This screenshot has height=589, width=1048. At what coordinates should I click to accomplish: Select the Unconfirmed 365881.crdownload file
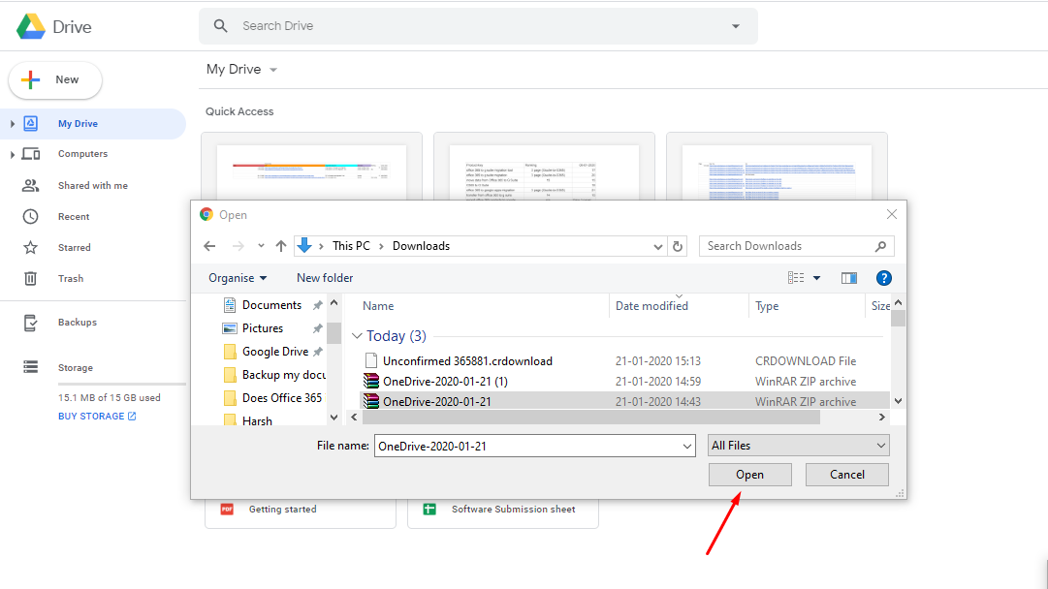click(467, 361)
